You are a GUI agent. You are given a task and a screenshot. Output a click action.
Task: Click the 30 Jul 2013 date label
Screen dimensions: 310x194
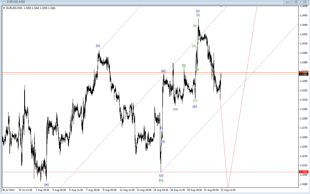click(8, 190)
